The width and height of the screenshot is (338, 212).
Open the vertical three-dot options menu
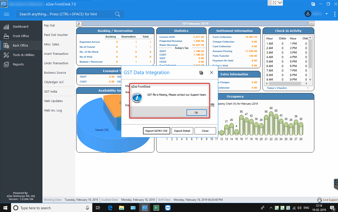tap(335, 14)
